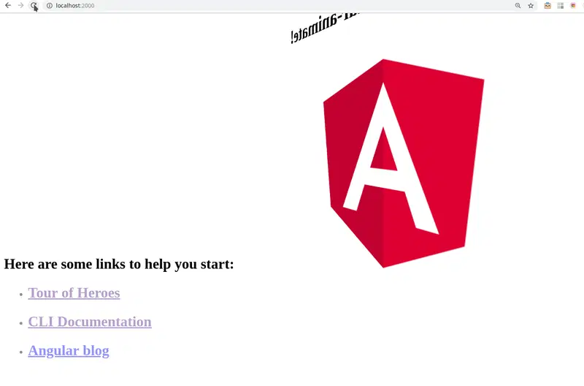Go back to the previous page
Screen dimensions: 584x386
[8, 5]
